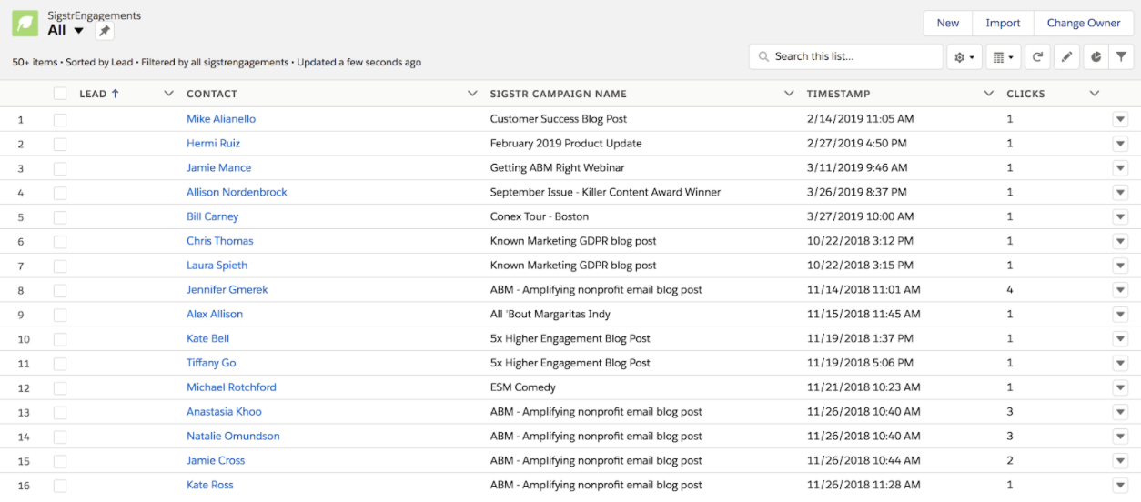Screen dimensions: 1141x502
Task: Sort by Sigstr Campaign Name header
Action: (558, 94)
